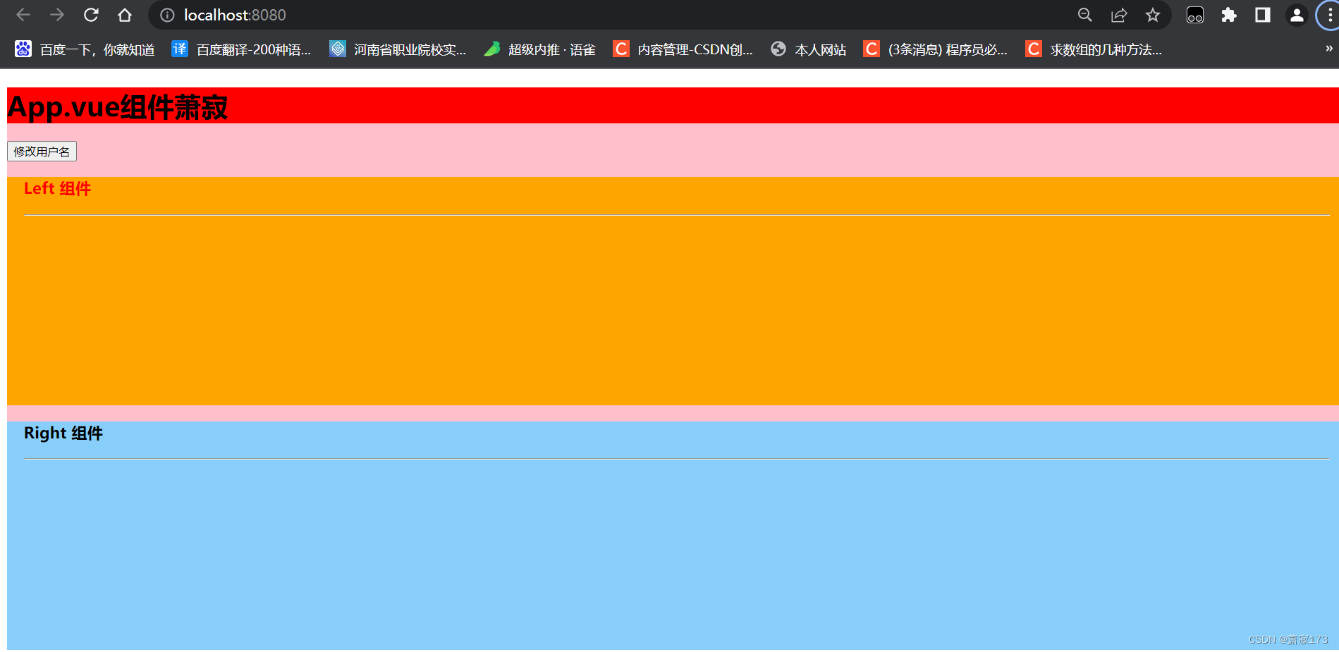The width and height of the screenshot is (1339, 652).
Task: Click the App.vue组件萧寂 heading
Action: click(x=117, y=107)
